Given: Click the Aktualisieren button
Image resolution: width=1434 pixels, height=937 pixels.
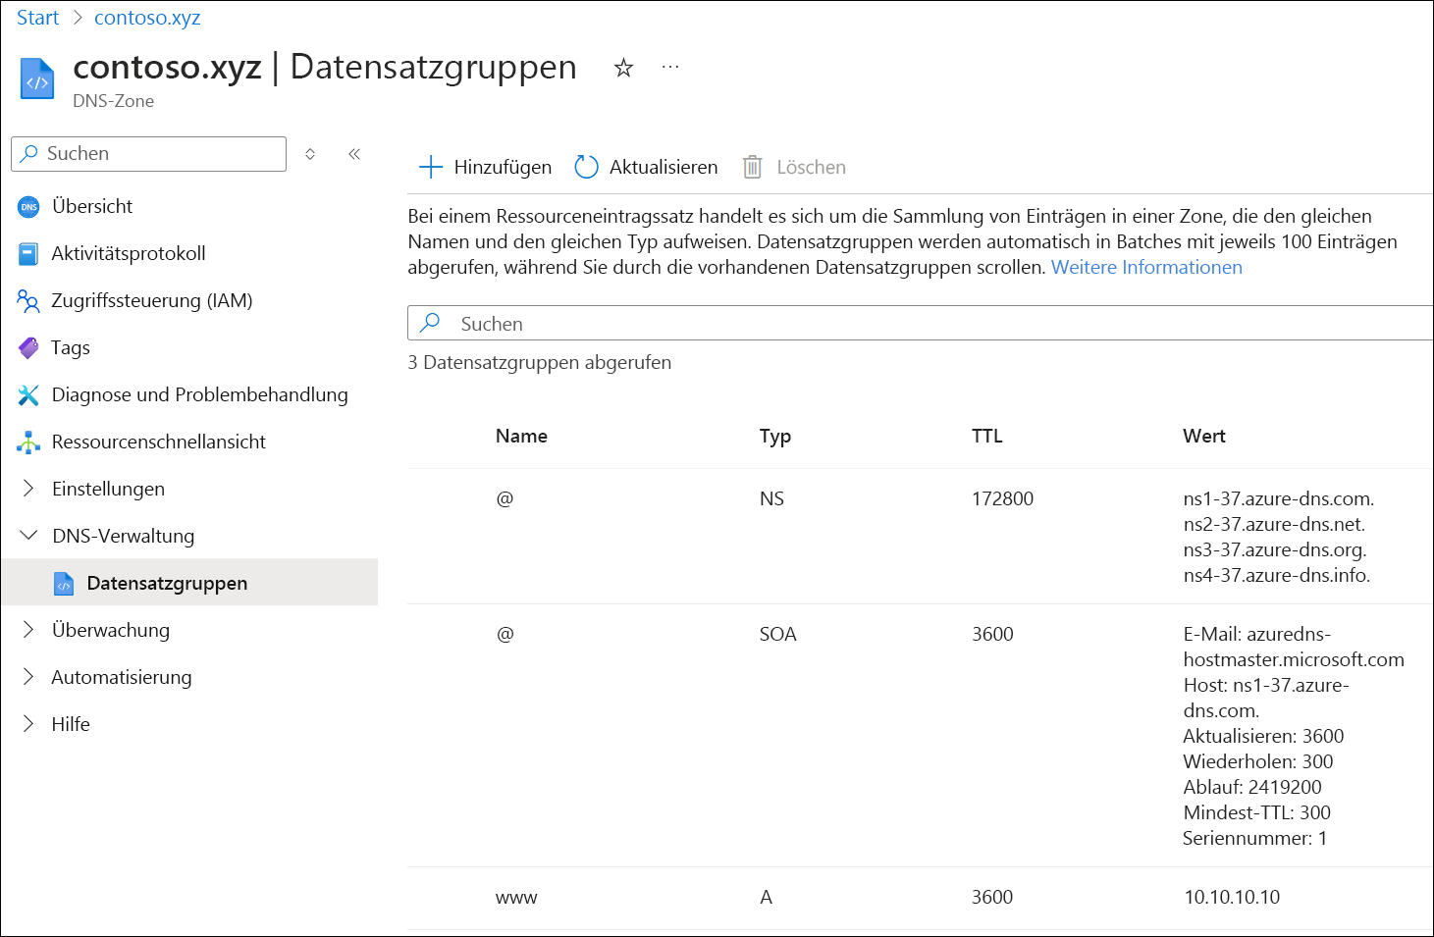Looking at the screenshot, I should pos(646,167).
